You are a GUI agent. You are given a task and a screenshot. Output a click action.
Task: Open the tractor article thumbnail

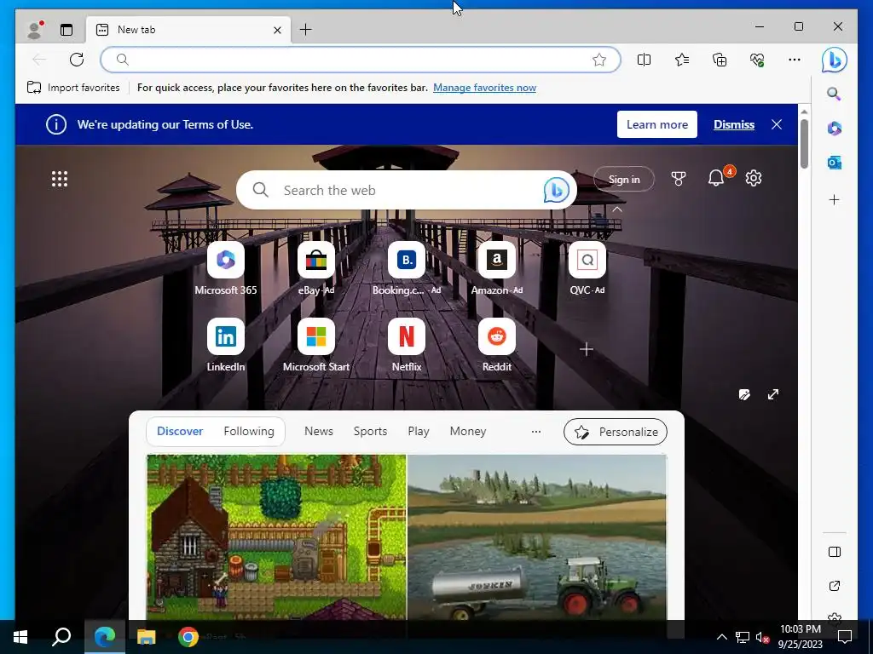(x=537, y=536)
